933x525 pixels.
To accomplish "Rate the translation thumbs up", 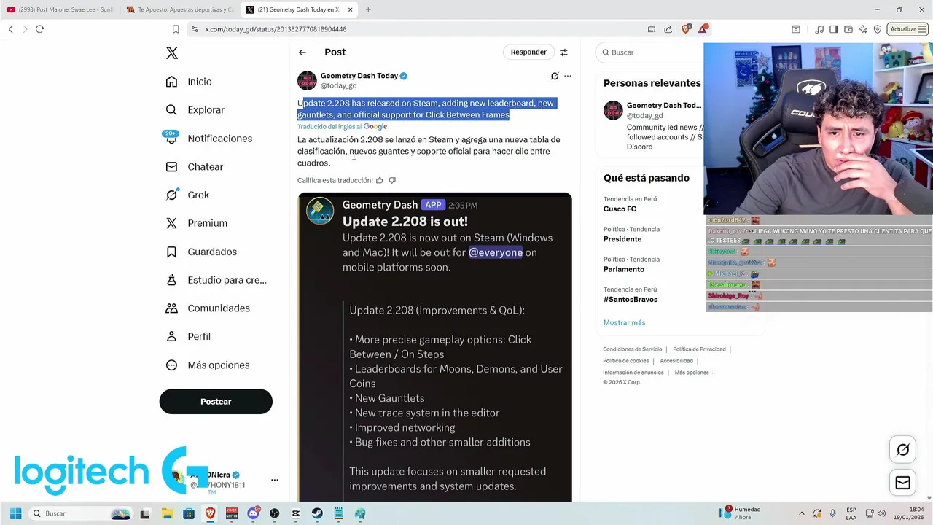I will (x=379, y=181).
